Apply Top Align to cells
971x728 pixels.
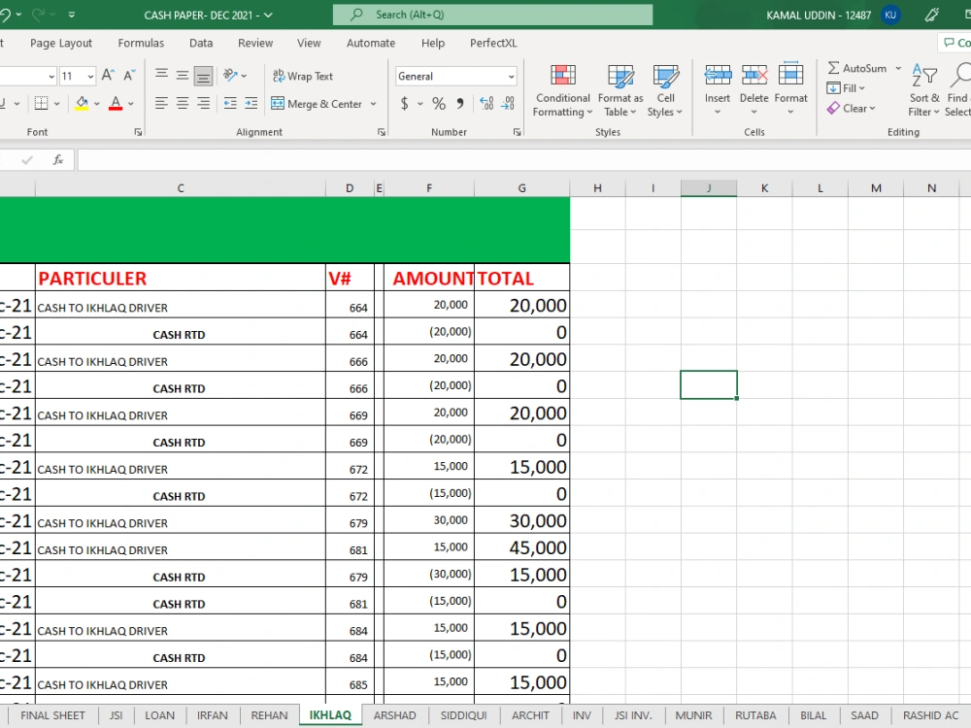coord(161,76)
